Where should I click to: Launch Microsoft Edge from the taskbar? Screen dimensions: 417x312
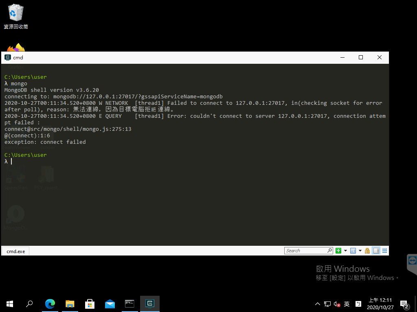[x=50, y=304]
